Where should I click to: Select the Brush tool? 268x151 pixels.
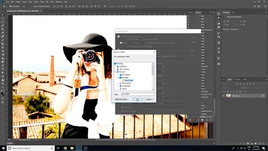coord(3,40)
